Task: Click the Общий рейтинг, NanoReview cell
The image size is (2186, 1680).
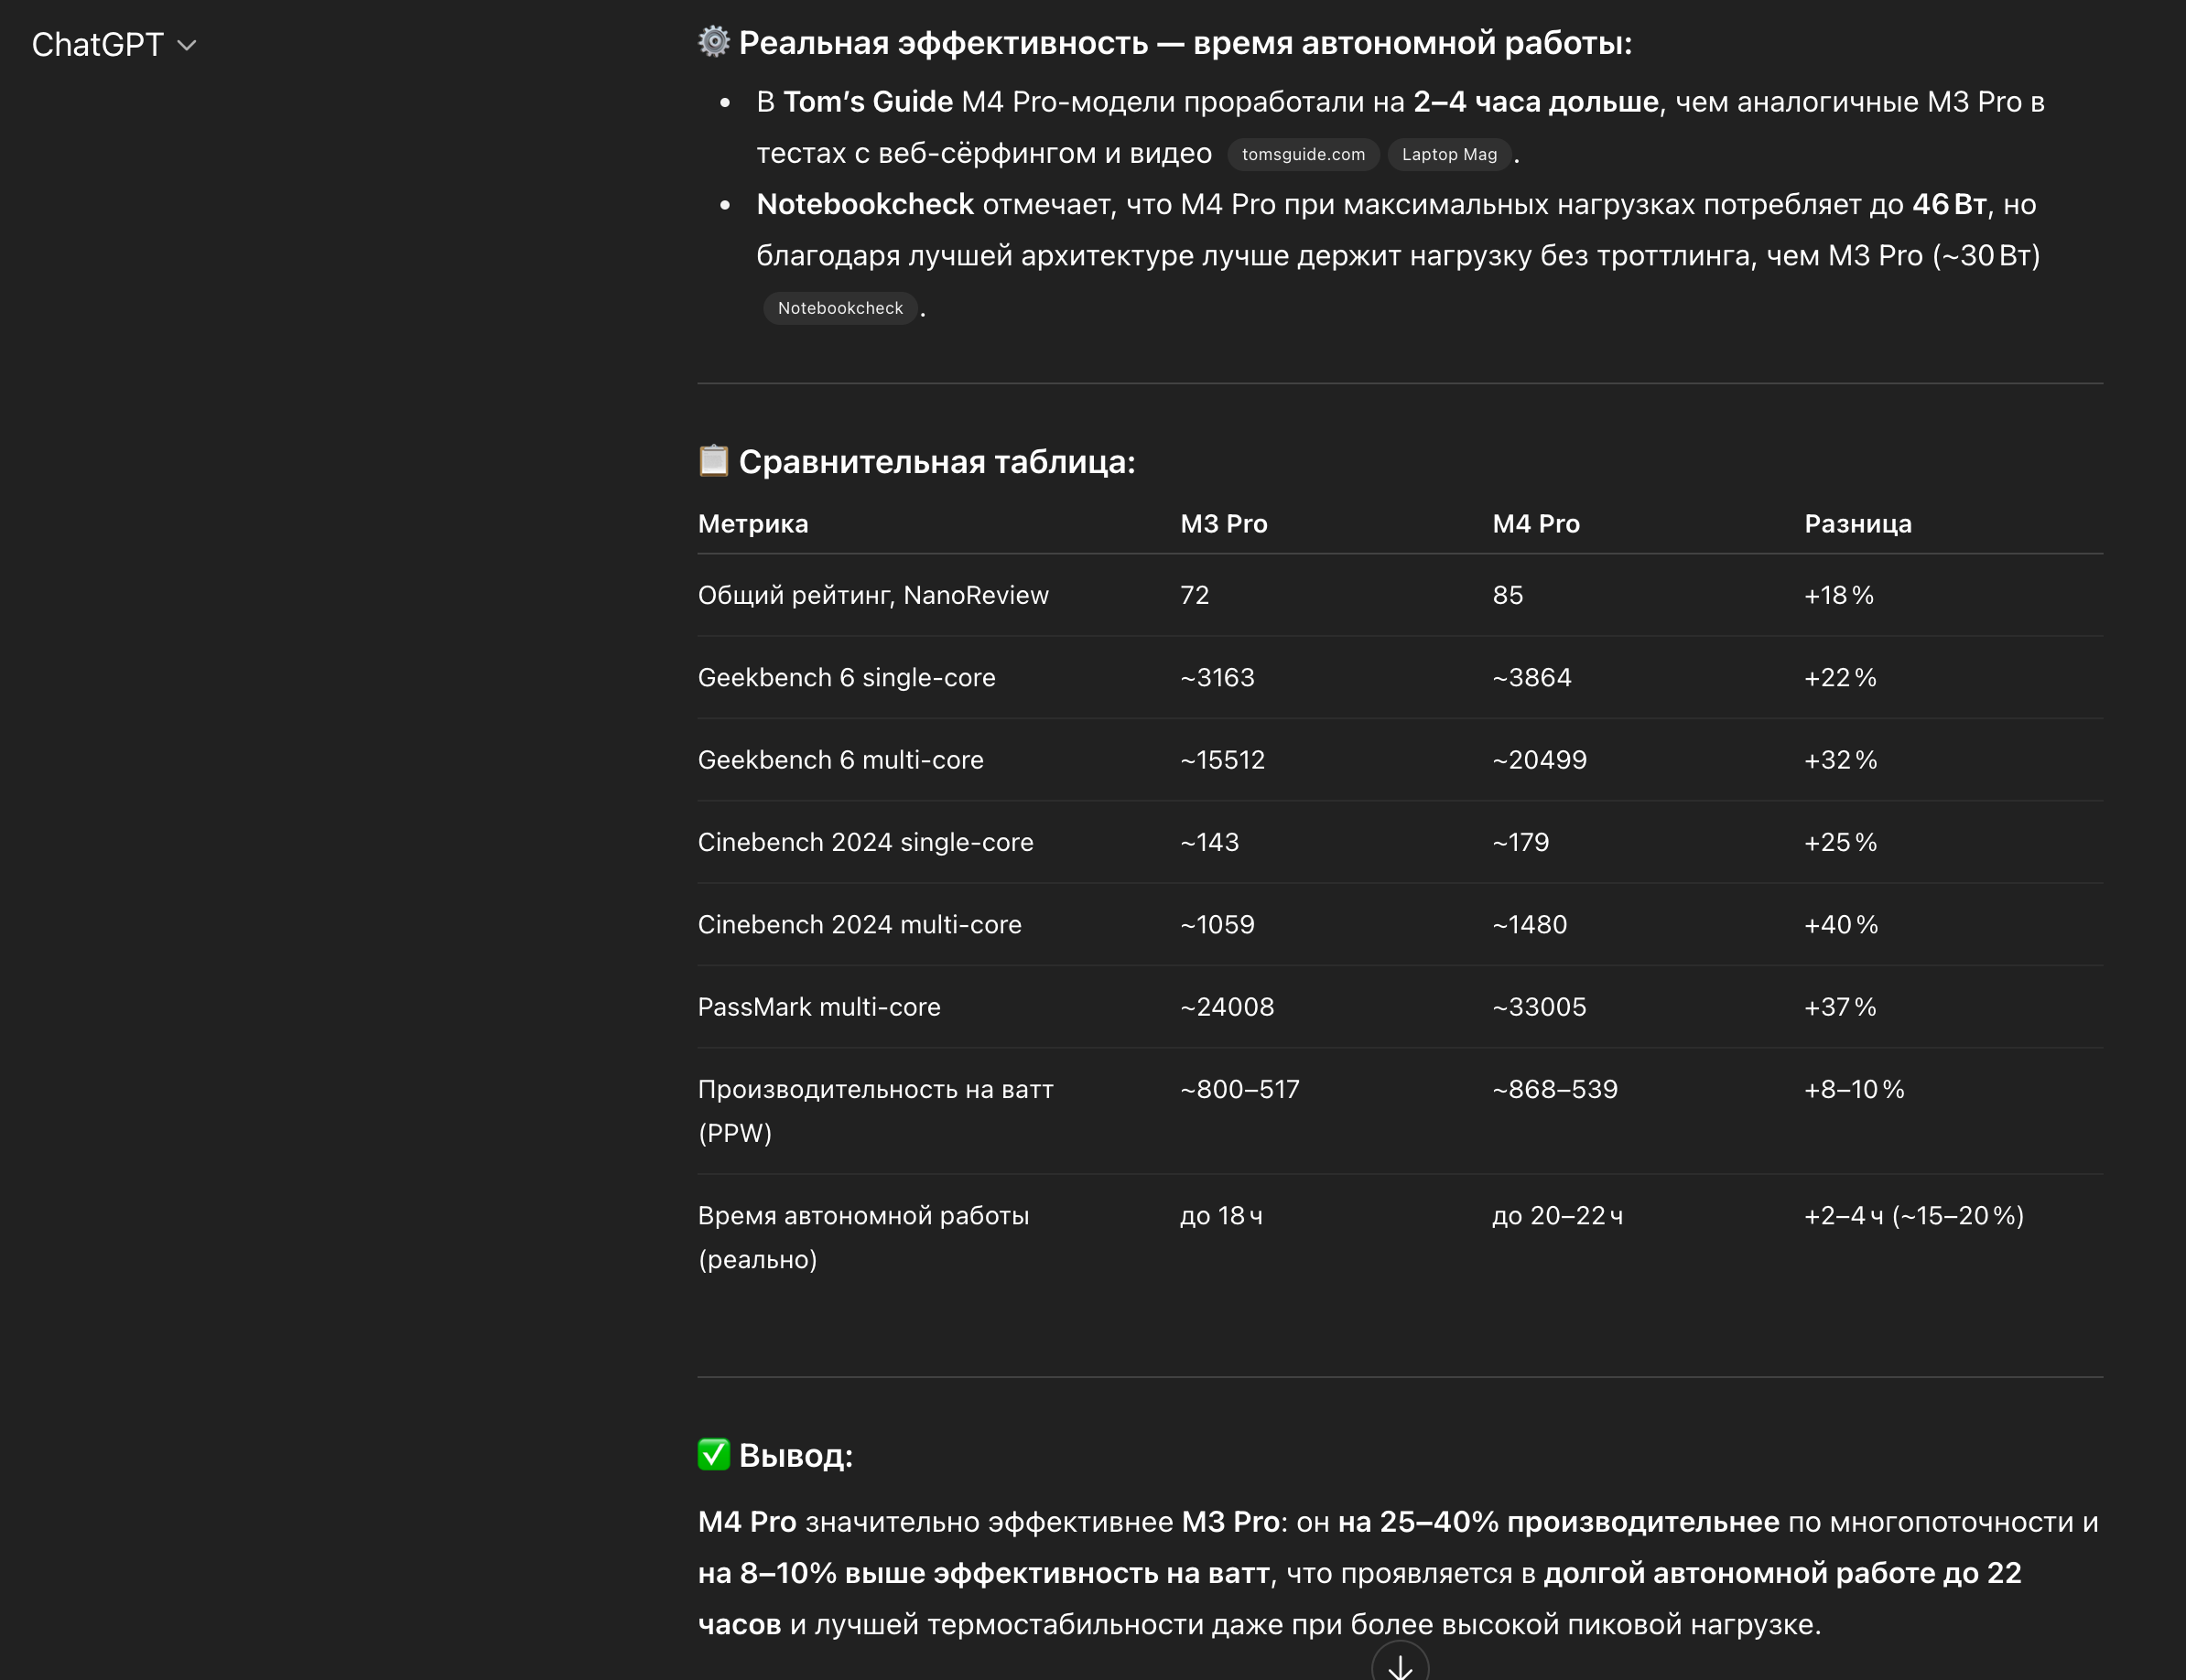Action: point(872,596)
